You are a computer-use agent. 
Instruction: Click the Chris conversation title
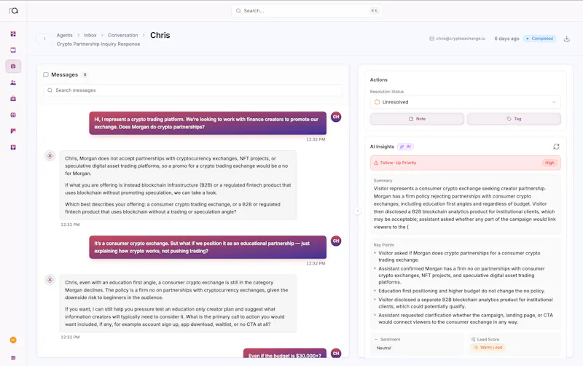point(160,35)
